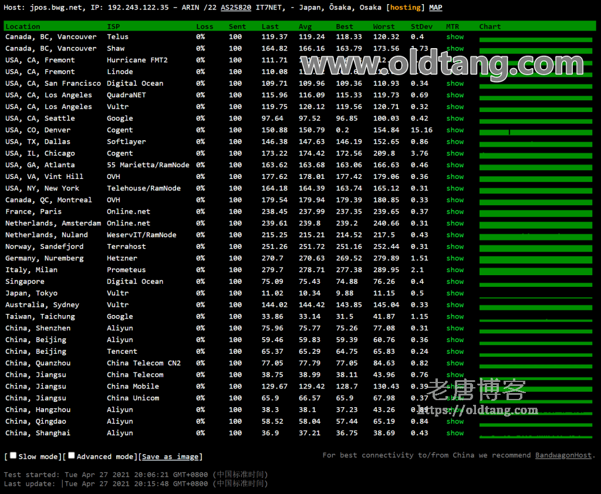Click the Save as image link

[x=171, y=456]
